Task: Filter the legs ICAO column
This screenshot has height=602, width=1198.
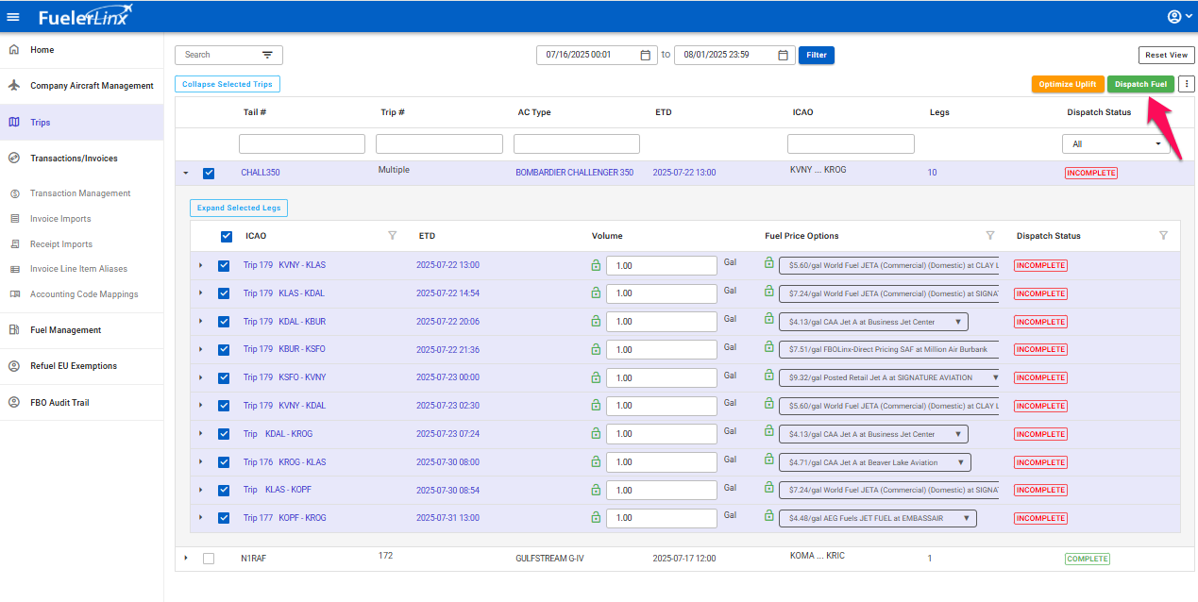Action: pos(392,236)
